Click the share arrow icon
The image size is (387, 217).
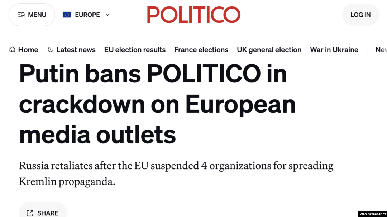30,213
